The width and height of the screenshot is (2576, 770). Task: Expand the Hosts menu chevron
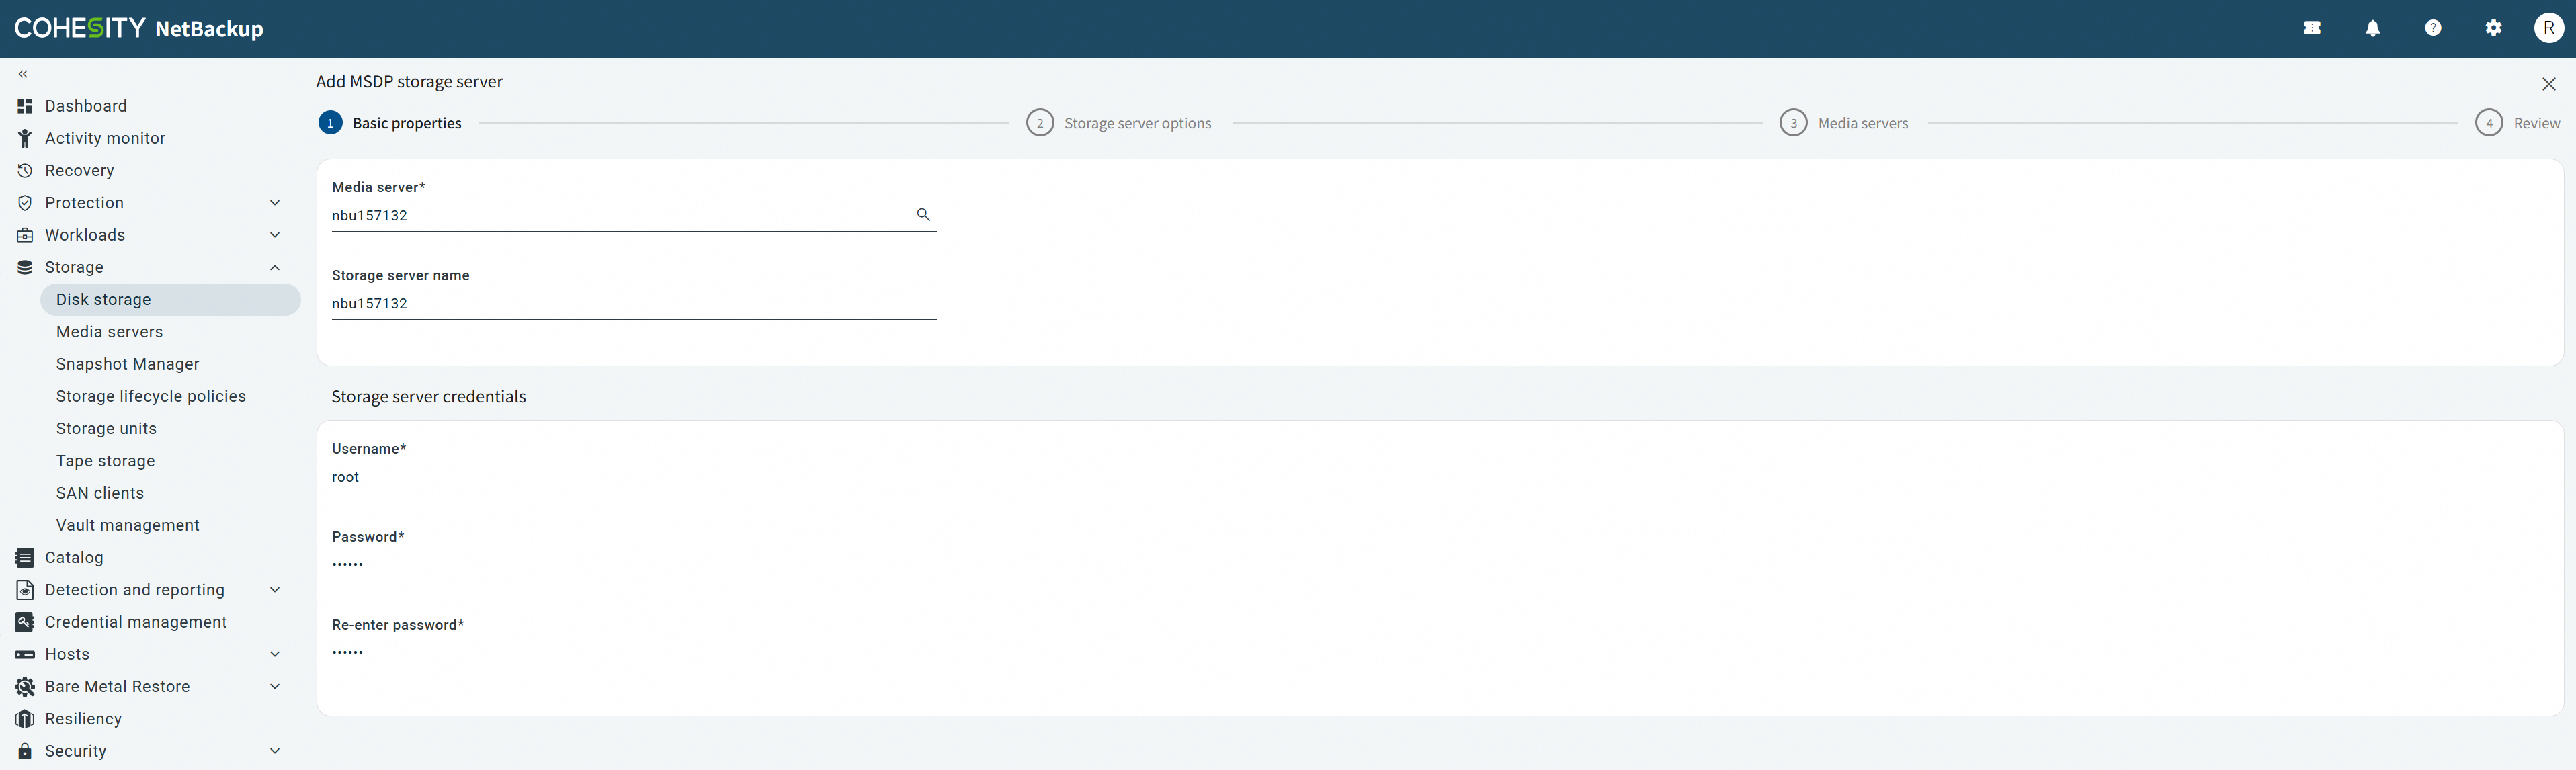pos(275,654)
